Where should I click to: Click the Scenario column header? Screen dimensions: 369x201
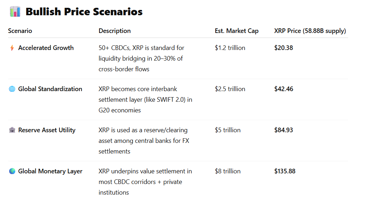click(x=20, y=31)
